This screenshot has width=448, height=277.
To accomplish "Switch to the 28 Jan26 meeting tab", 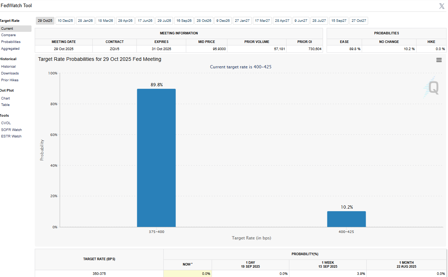I will click(85, 21).
